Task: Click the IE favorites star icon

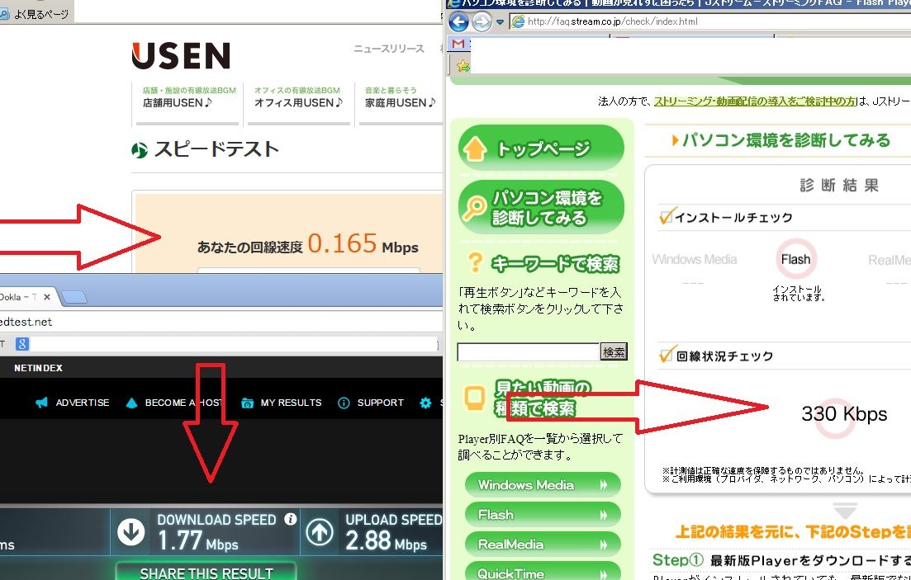Action: [463, 66]
